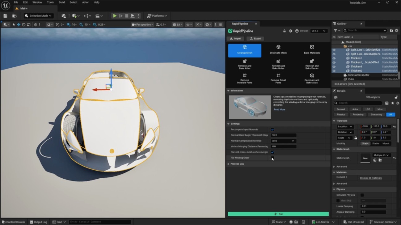Select Remesh and Bake Holes tool
This screenshot has height=225, width=401.
[x=278, y=65]
